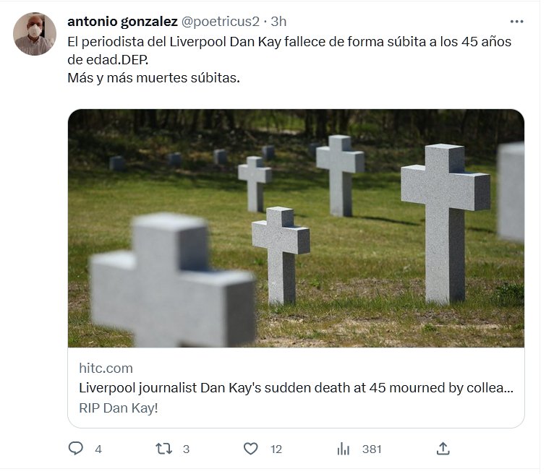Open antonio gonzalez's profile picture
The width and height of the screenshot is (554, 474).
click(35, 34)
